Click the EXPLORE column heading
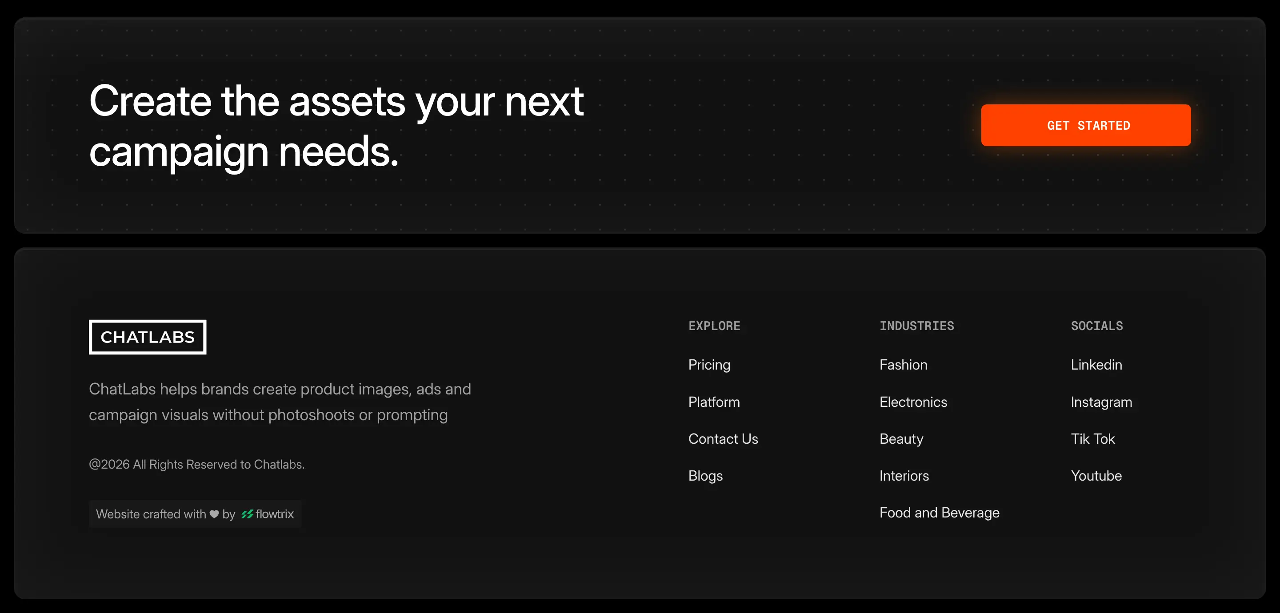The height and width of the screenshot is (613, 1280). pyautogui.click(x=714, y=326)
